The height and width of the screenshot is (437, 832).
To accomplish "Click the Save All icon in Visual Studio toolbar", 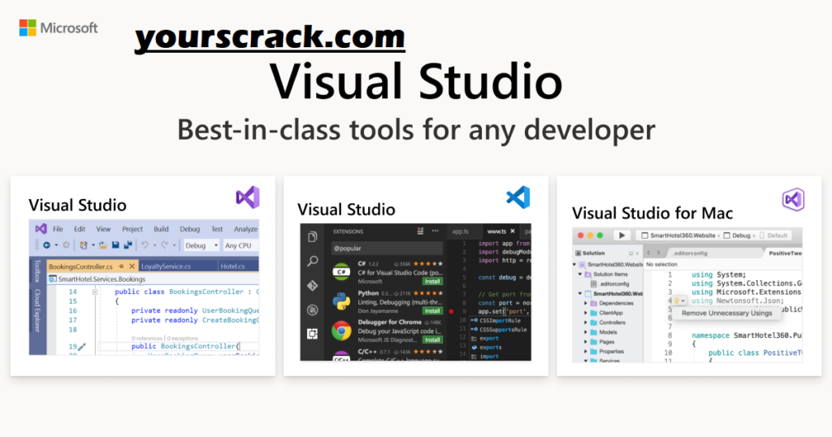I will click(x=128, y=245).
